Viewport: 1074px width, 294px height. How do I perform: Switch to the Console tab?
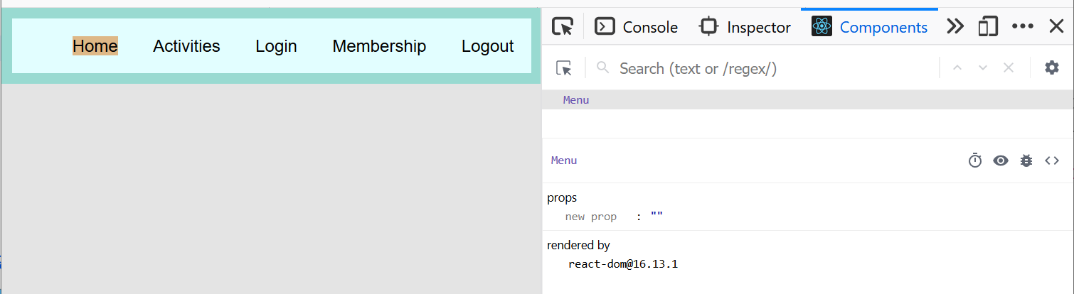point(637,27)
